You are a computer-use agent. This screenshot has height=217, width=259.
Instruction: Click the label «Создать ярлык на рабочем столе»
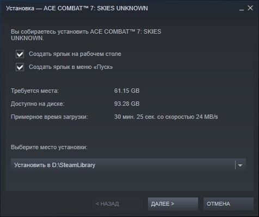(75, 54)
